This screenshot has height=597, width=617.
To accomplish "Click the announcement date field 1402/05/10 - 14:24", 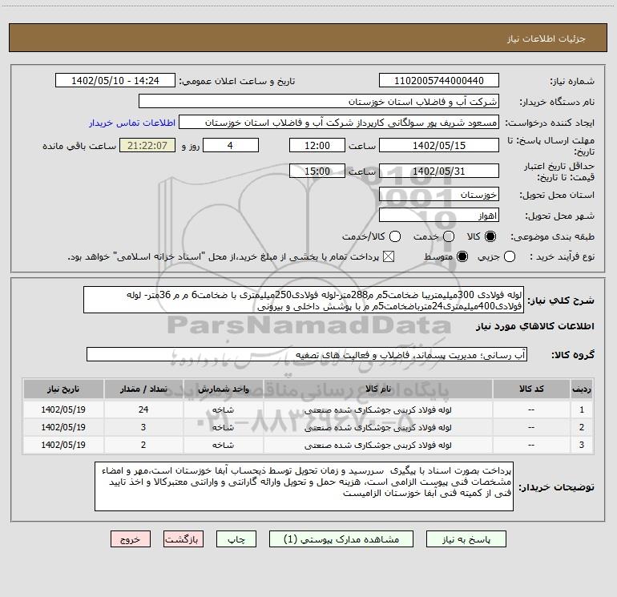I will (115, 80).
